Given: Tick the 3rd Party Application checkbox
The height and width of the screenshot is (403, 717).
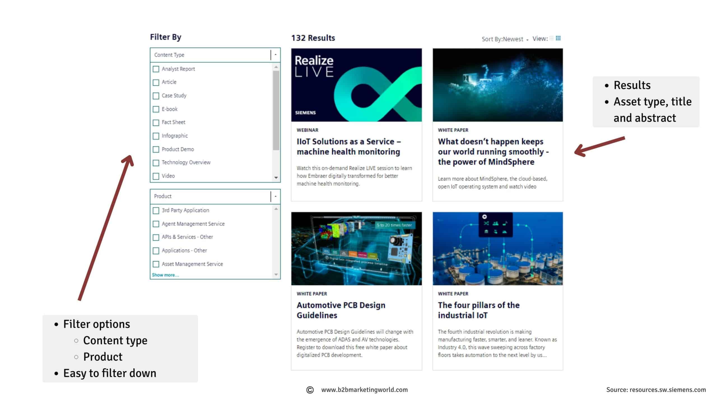Looking at the screenshot, I should click(156, 210).
